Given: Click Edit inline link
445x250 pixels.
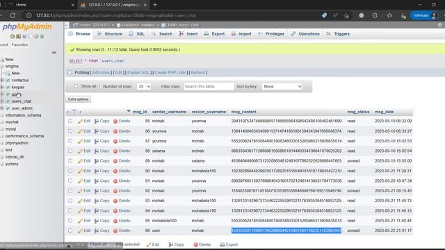Looking at the screenshot, I should click(x=101, y=72).
